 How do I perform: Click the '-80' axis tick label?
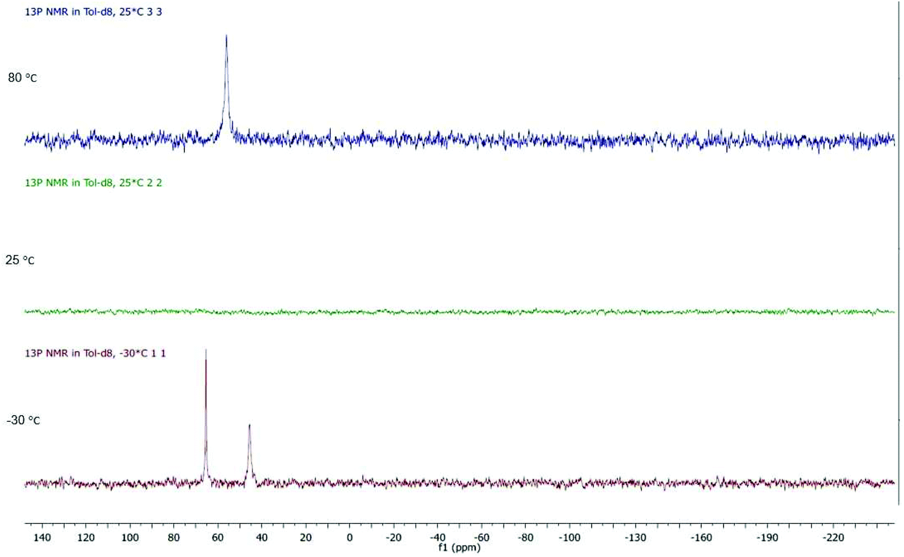[x=525, y=537]
